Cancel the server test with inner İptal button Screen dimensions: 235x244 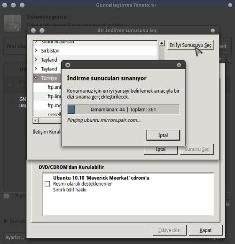[x=163, y=135]
